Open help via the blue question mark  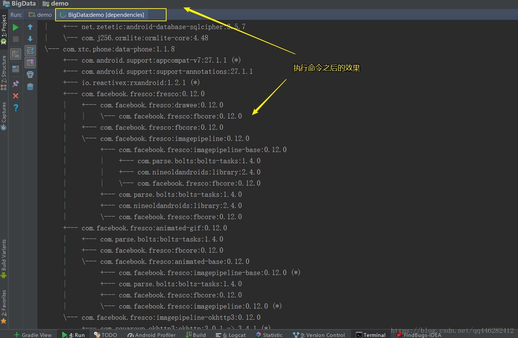(16, 108)
